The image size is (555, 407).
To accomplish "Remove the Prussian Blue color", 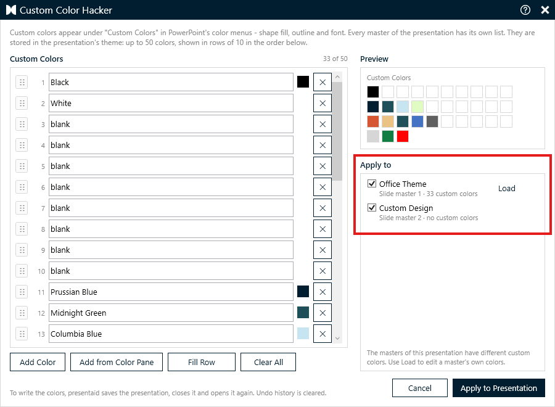I will [323, 292].
